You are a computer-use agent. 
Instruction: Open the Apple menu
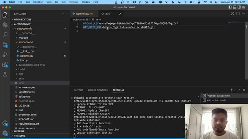point(5,2)
